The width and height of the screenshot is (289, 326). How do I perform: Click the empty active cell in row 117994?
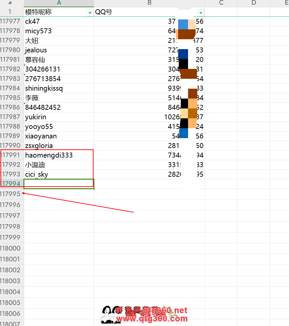59,184
